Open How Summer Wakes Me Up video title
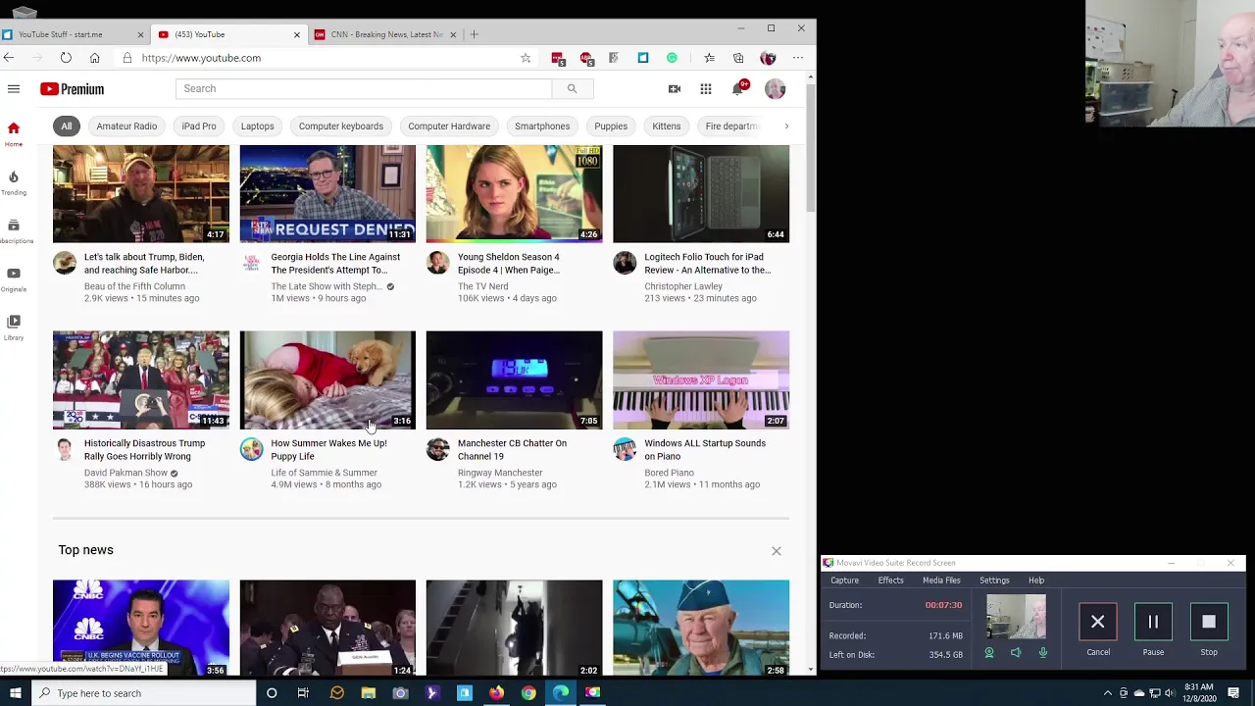This screenshot has height=706, width=1255. point(328,450)
